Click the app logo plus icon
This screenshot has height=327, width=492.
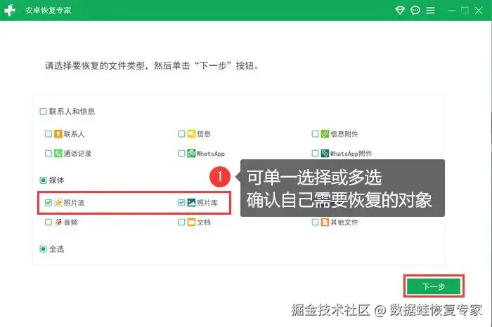point(10,11)
